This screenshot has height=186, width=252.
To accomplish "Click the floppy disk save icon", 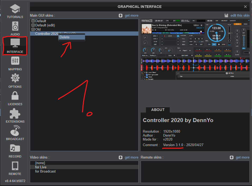I will point(226,16).
